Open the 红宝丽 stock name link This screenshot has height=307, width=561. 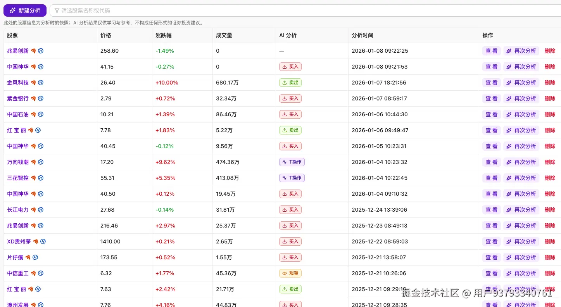[x=17, y=130]
